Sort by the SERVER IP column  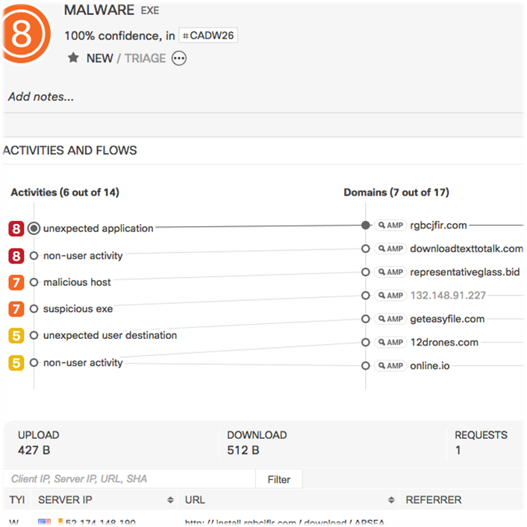[170, 499]
